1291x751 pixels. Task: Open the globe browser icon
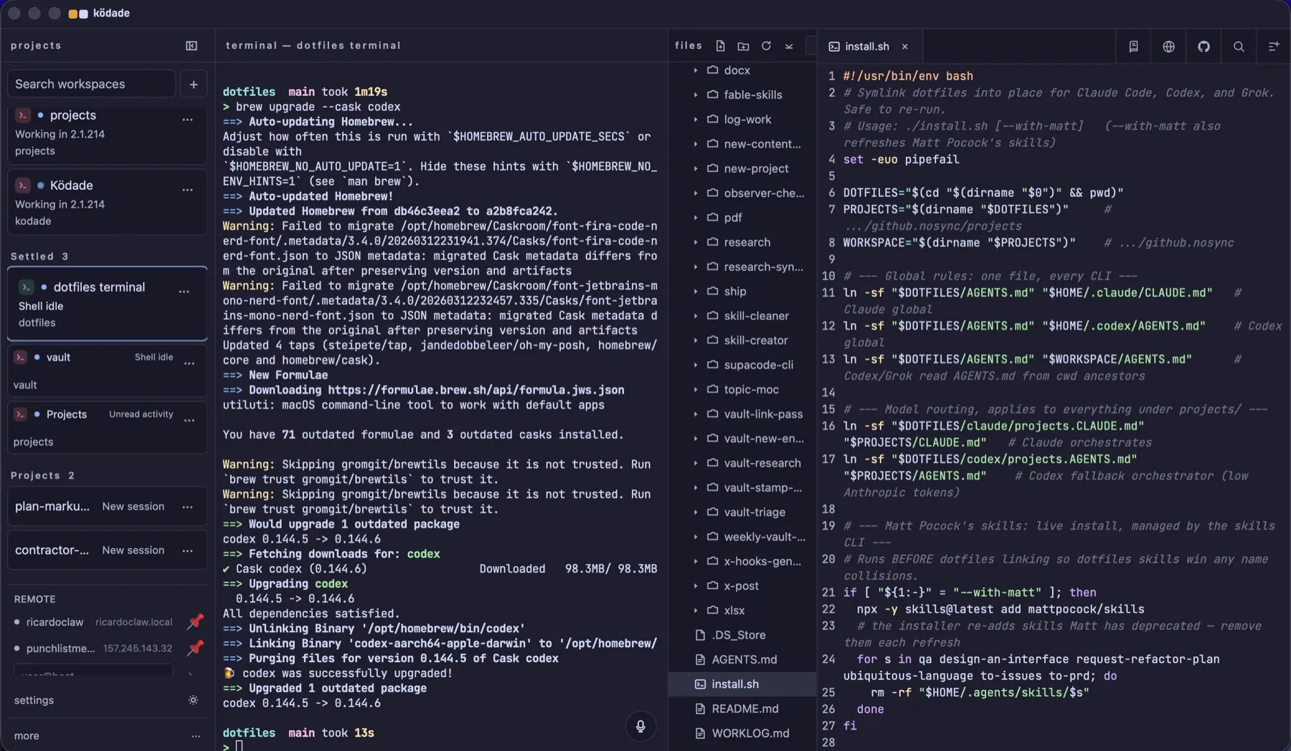tap(1168, 47)
